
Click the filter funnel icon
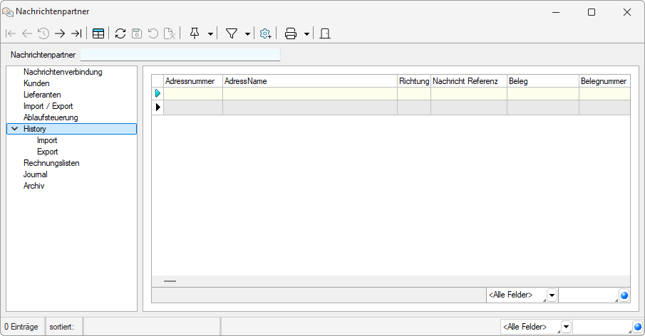[232, 33]
